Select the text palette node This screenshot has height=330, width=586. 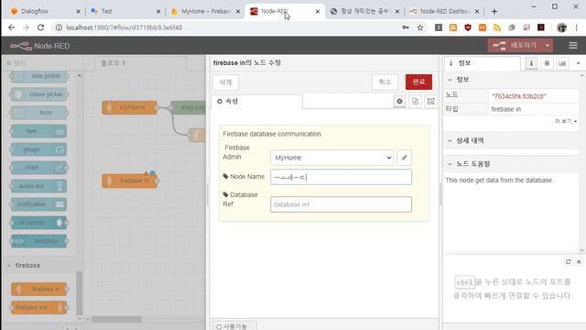(38, 131)
